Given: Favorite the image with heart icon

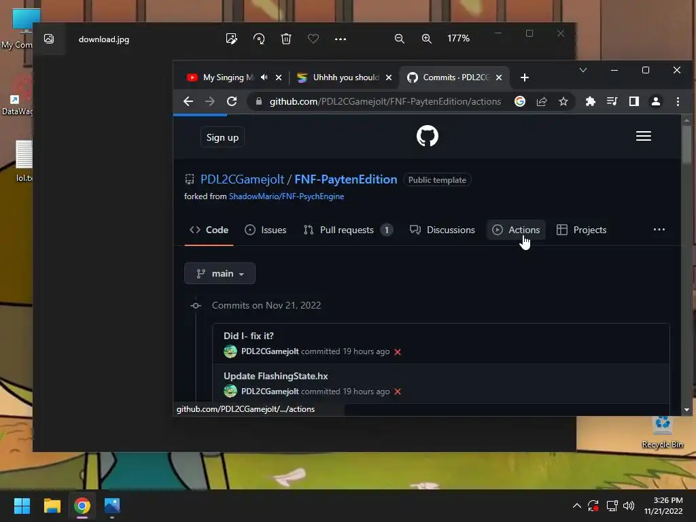Looking at the screenshot, I should point(313,39).
